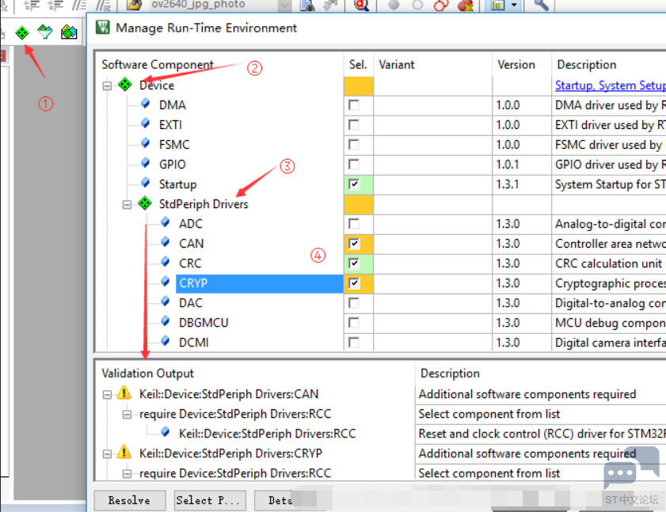Click Startup version cell 1.3.1
666x512 pixels.
pos(508,184)
